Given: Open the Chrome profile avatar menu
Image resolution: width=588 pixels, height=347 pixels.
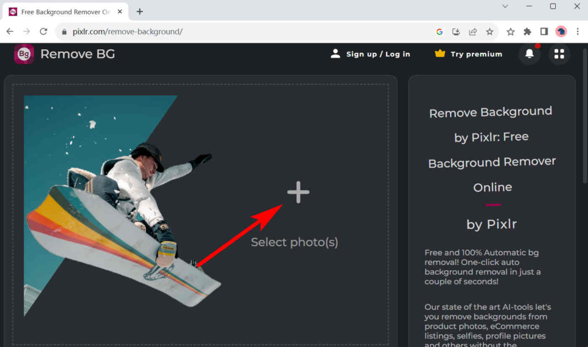Looking at the screenshot, I should pos(561,32).
